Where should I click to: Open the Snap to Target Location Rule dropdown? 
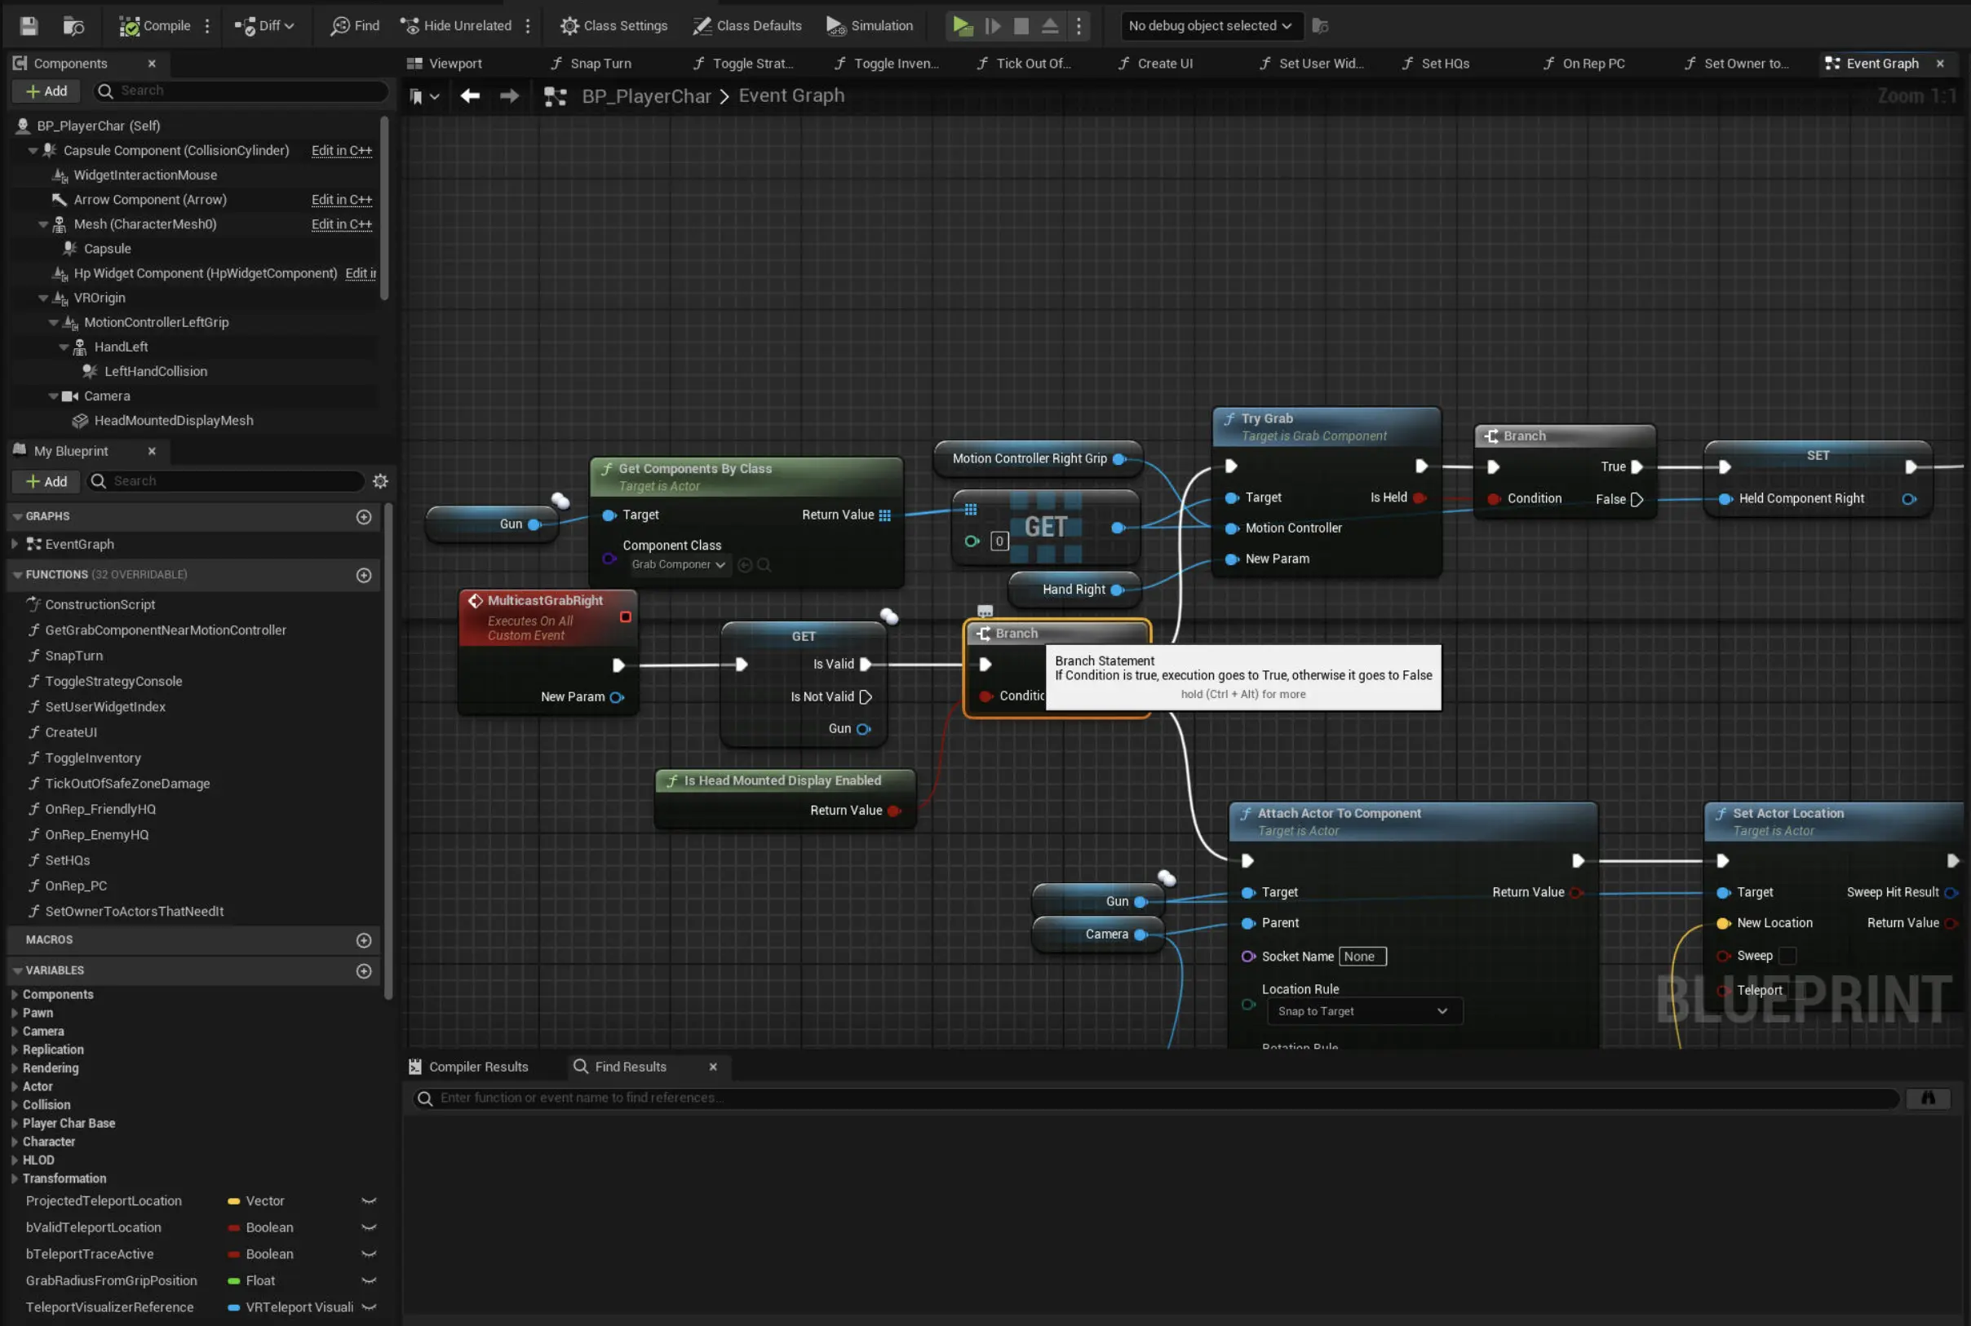[1365, 1011]
